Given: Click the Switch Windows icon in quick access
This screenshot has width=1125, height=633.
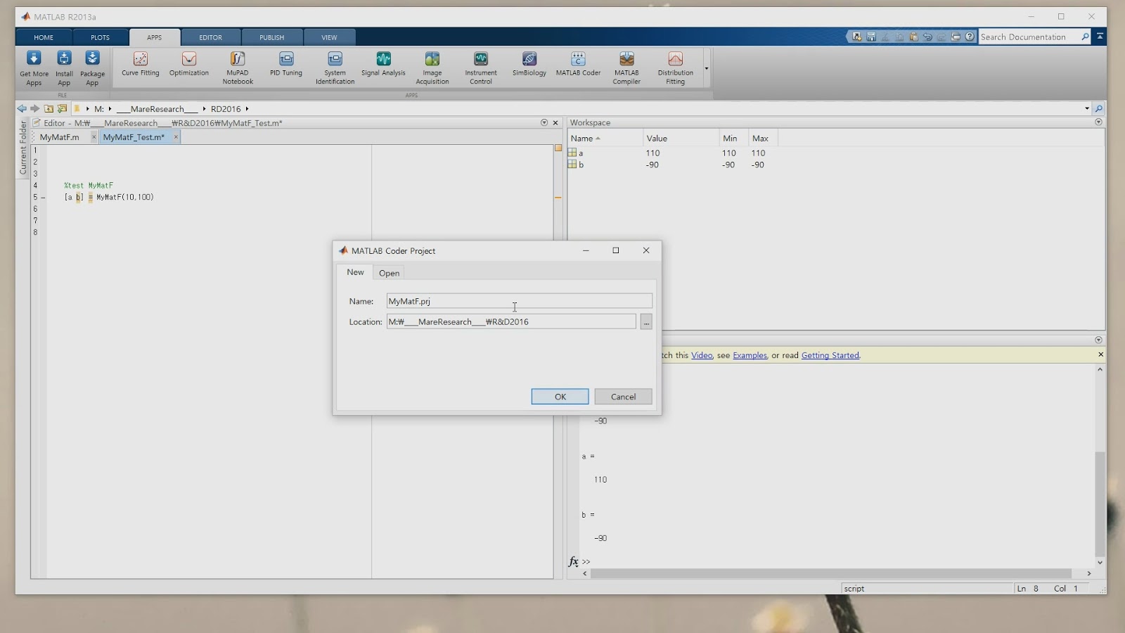Looking at the screenshot, I should pos(956,37).
